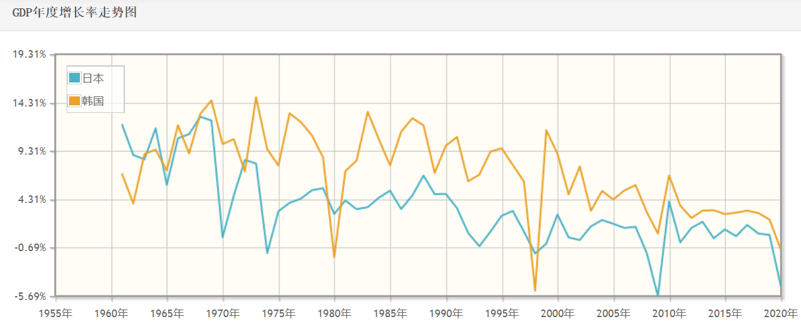Select the 14.31% y-axis label
This screenshot has height=326, width=801.
point(30,103)
